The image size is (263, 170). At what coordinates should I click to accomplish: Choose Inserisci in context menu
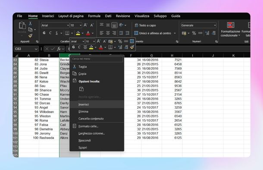click(97, 104)
